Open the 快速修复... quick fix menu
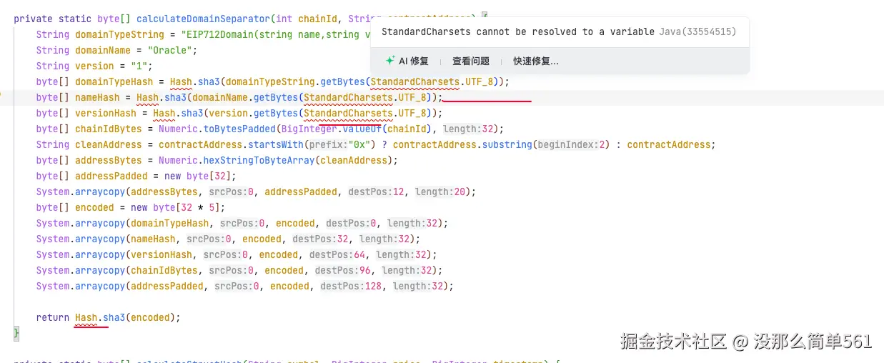The width and height of the screenshot is (884, 363). click(x=535, y=61)
